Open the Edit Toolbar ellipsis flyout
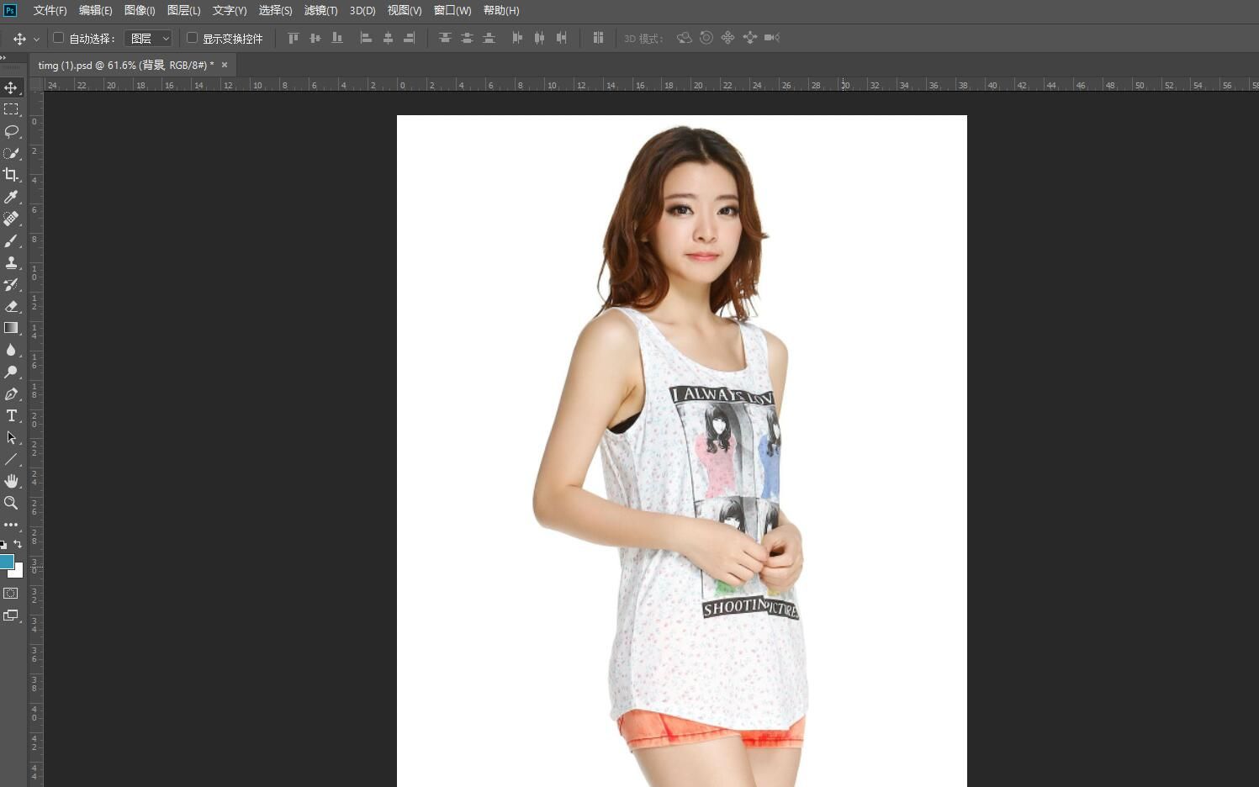This screenshot has width=1259, height=787. click(x=12, y=524)
